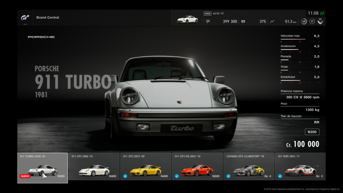Click the Tren de tracción label
Image resolution: width=343 pixels, height=193 pixels.
(x=291, y=116)
